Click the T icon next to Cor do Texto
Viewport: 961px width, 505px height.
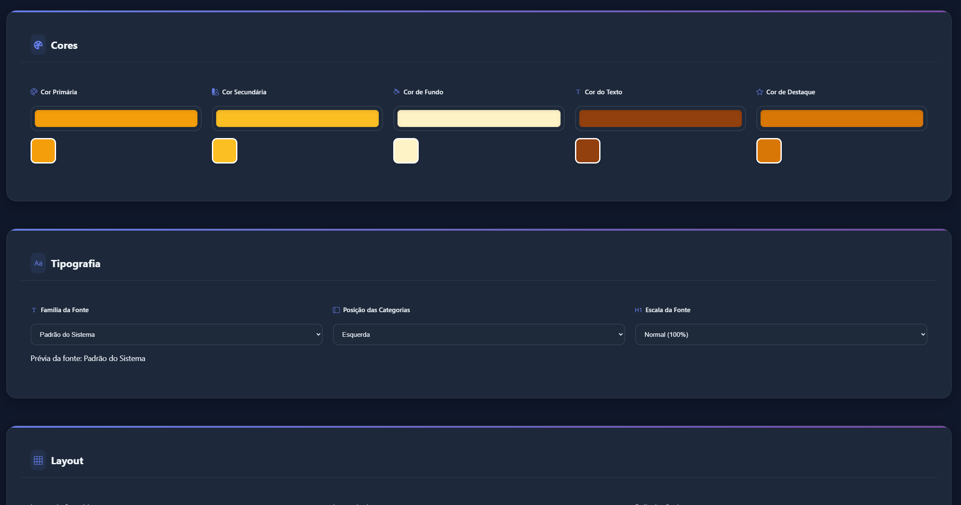point(578,92)
